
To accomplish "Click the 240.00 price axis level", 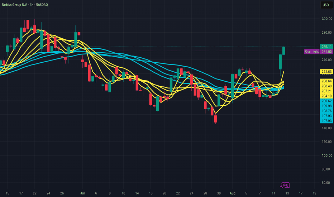I will click(x=327, y=60).
